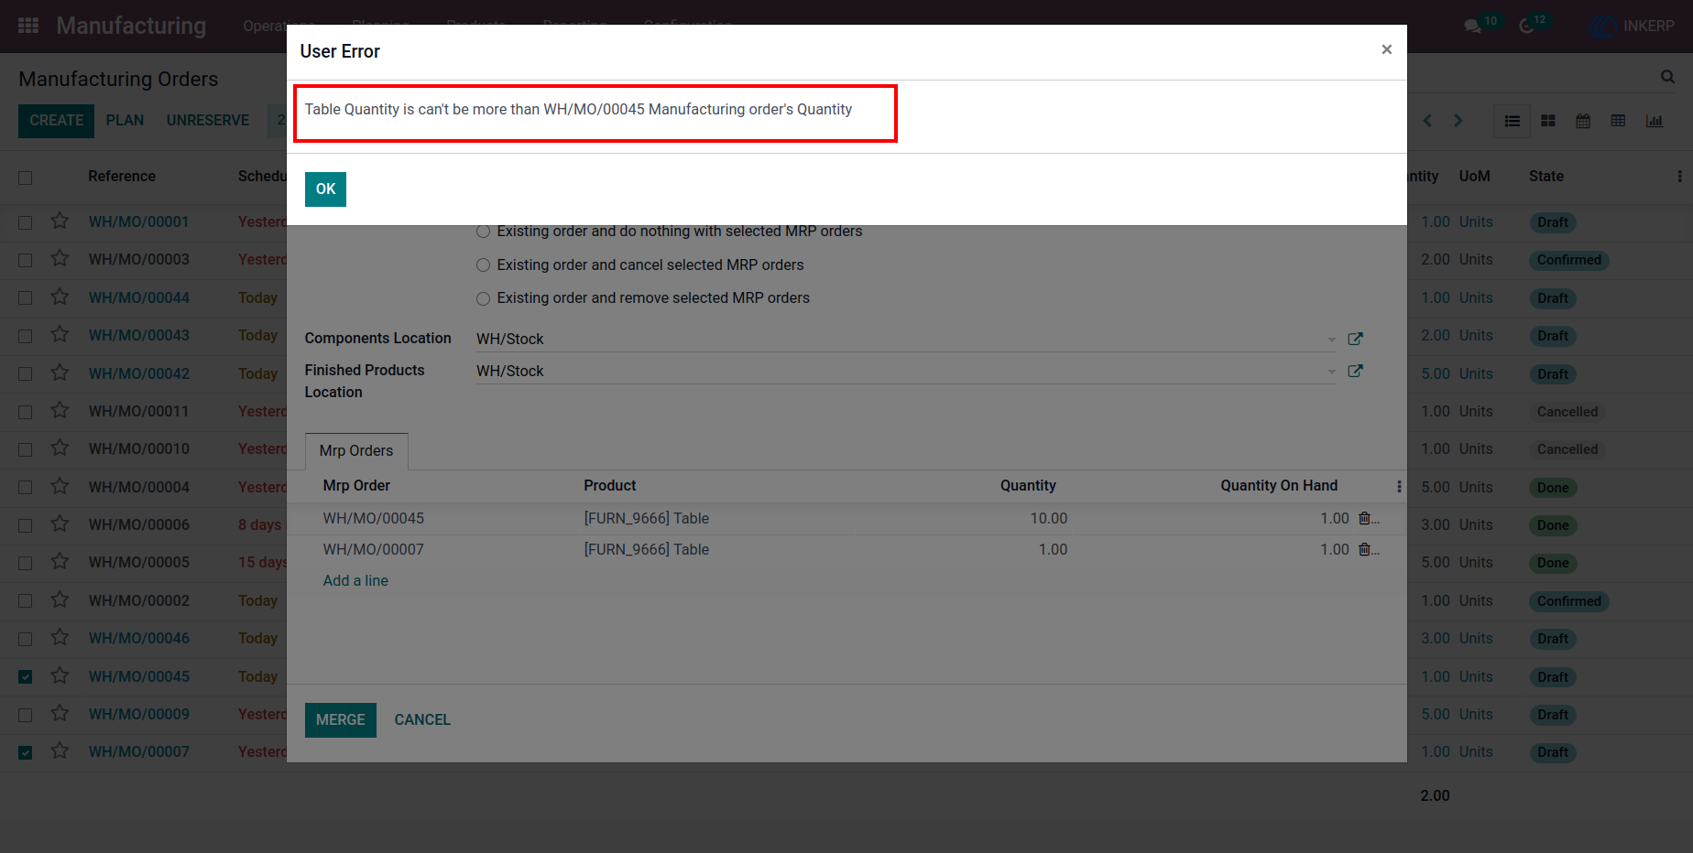This screenshot has width=1693, height=853.
Task: Toggle the select-all header checkbox
Action: [x=26, y=178]
